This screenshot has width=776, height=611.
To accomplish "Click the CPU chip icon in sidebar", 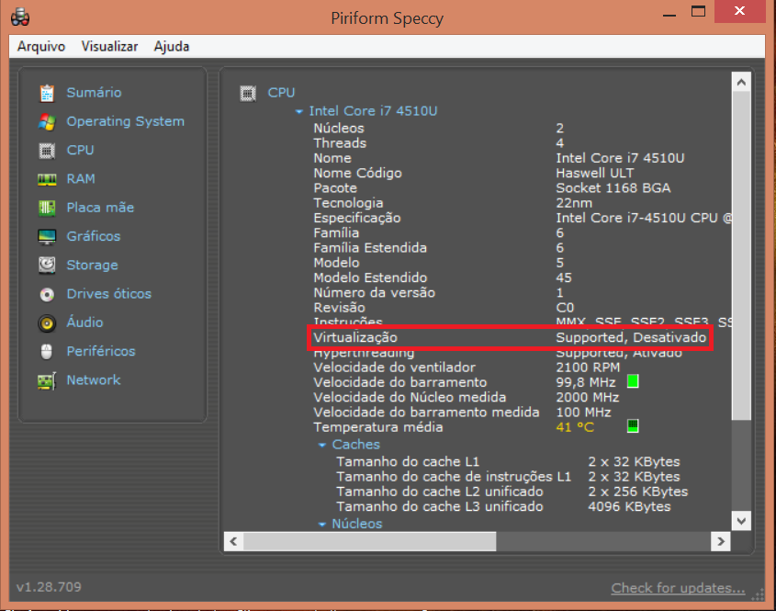I will click(47, 150).
